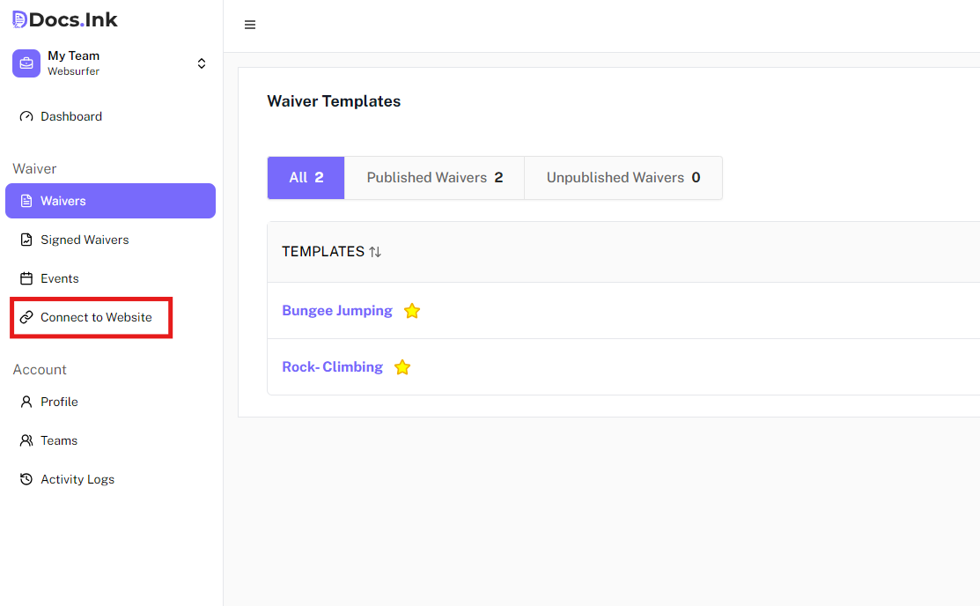Click the Teams people icon
This screenshot has height=606, width=980.
point(26,440)
